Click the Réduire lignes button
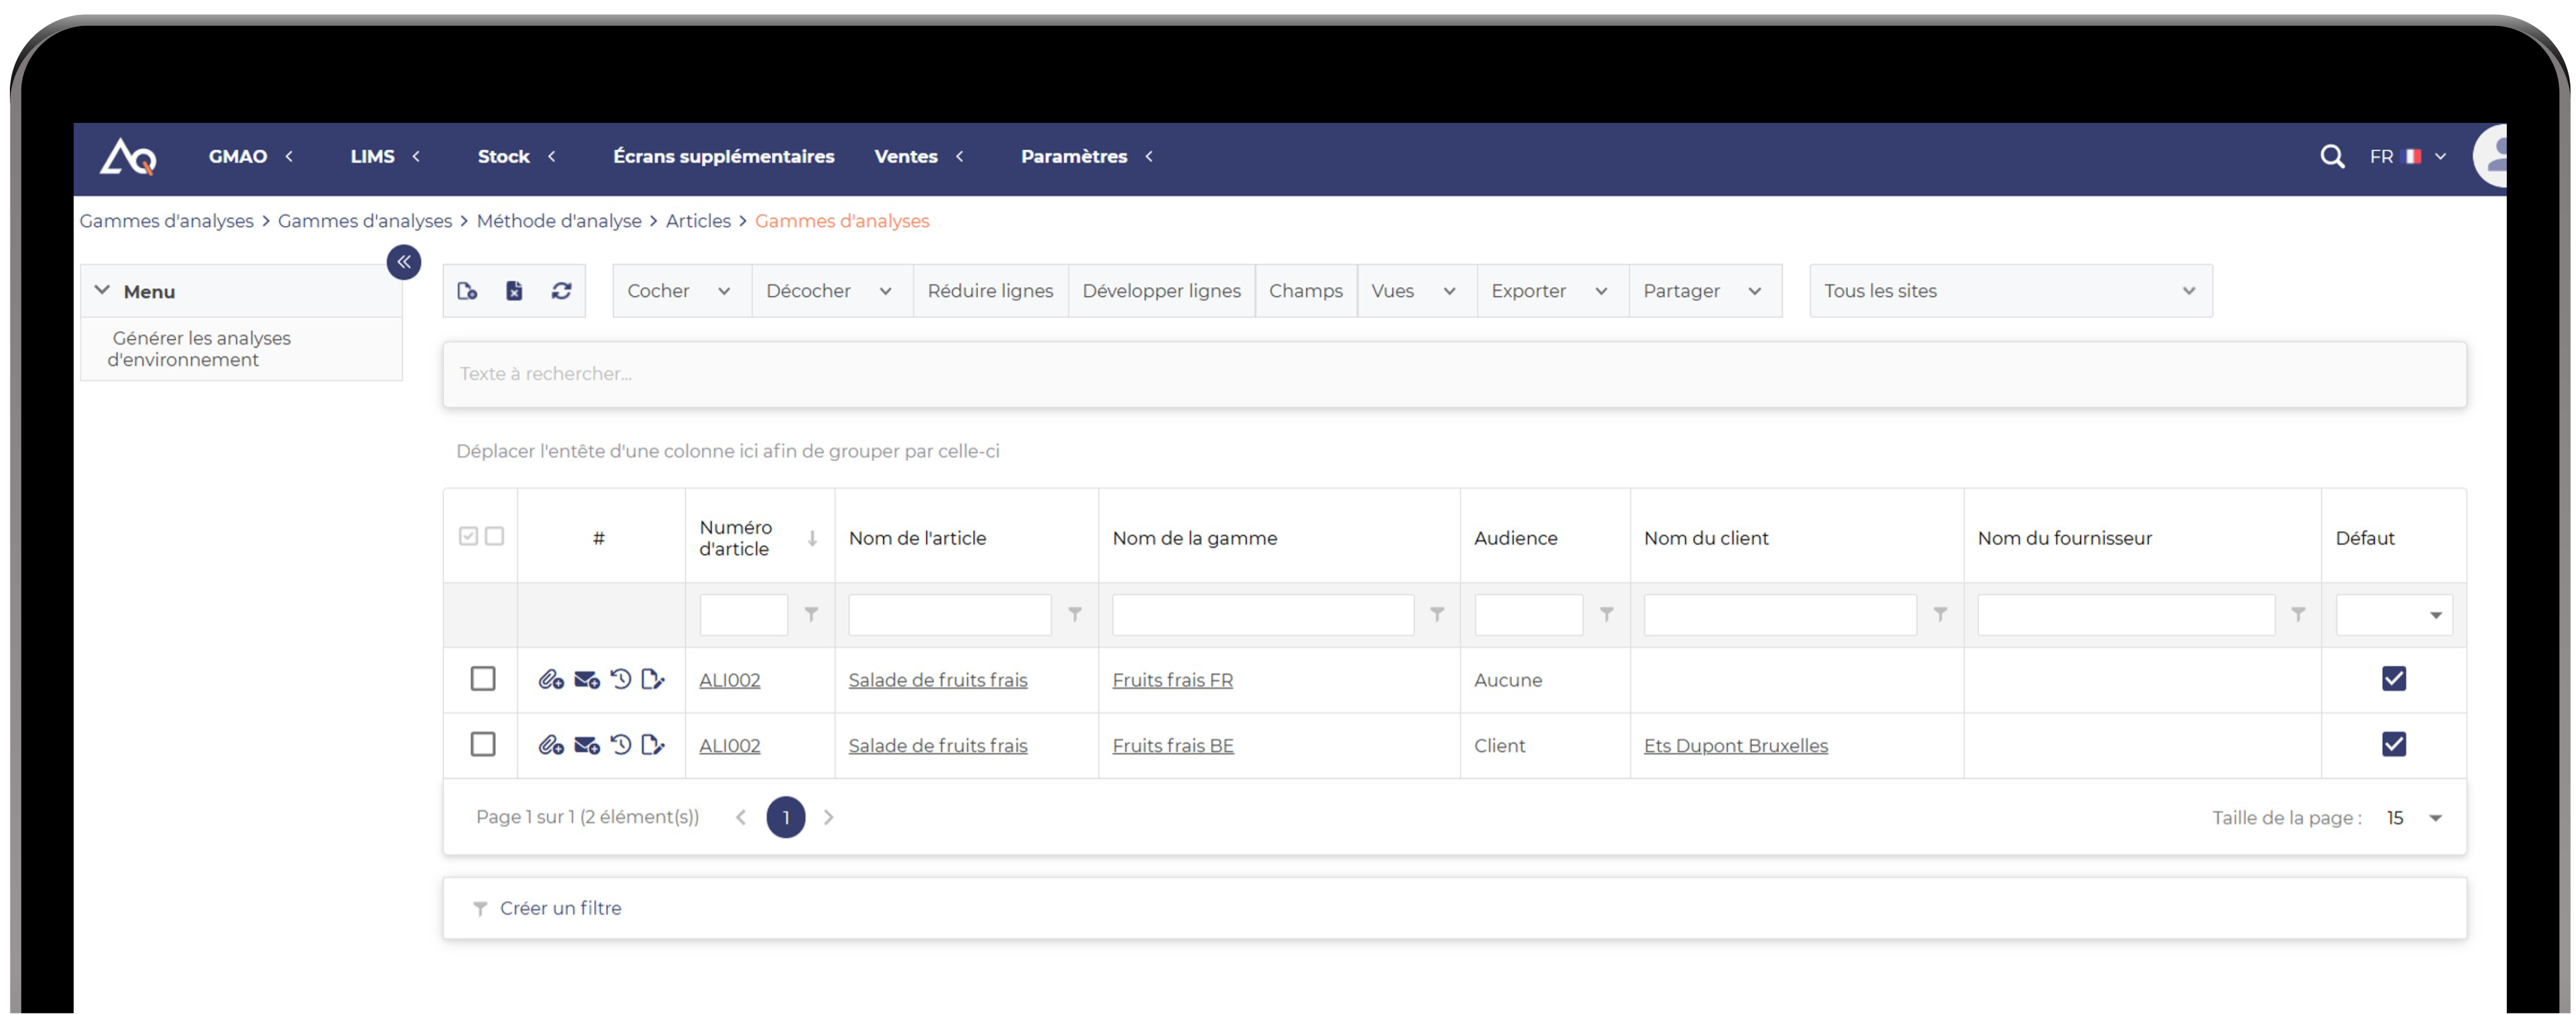The height and width of the screenshot is (1014, 2576). click(990, 291)
